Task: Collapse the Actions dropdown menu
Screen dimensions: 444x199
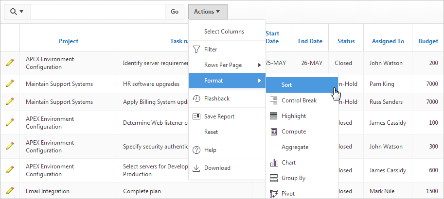Action: (x=207, y=12)
